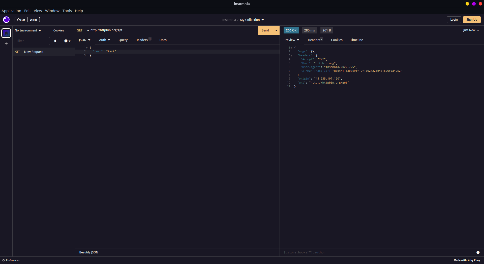Collapse the headers object in the response
Screen dimensions: 484x264
pyautogui.click(x=292, y=55)
